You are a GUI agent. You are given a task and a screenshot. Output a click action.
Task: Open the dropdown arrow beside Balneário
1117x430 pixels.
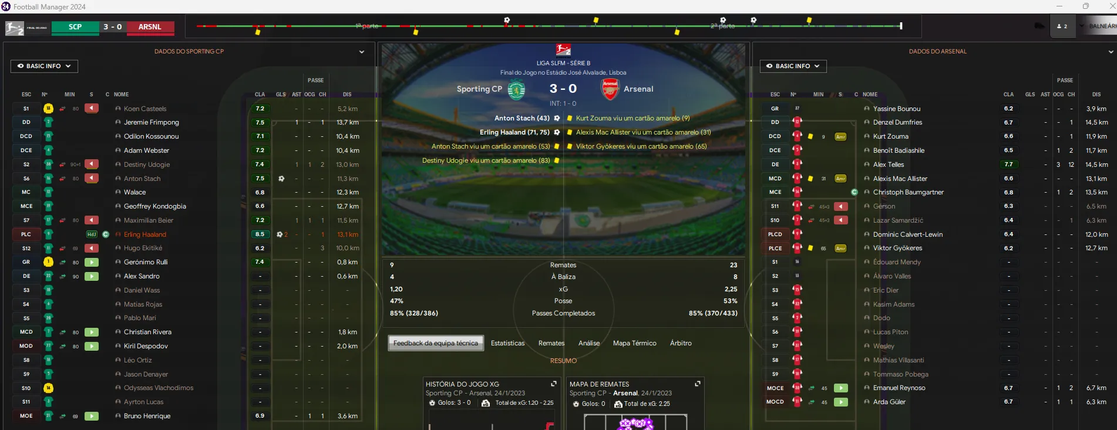(1081, 26)
